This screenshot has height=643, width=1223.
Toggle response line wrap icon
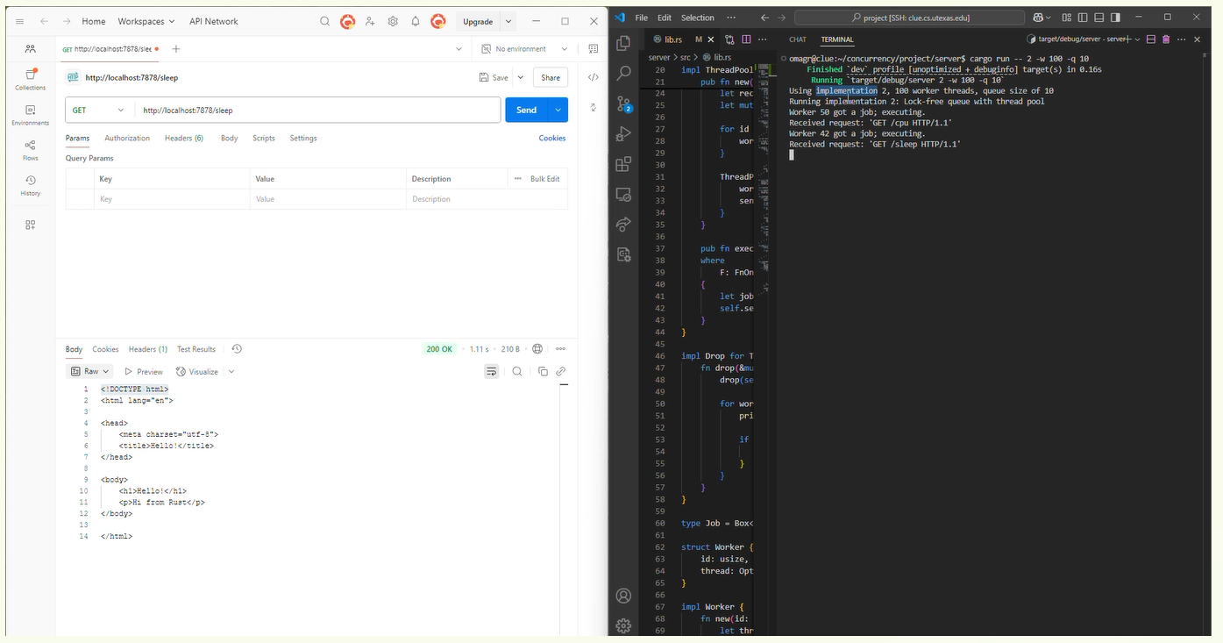(x=492, y=372)
